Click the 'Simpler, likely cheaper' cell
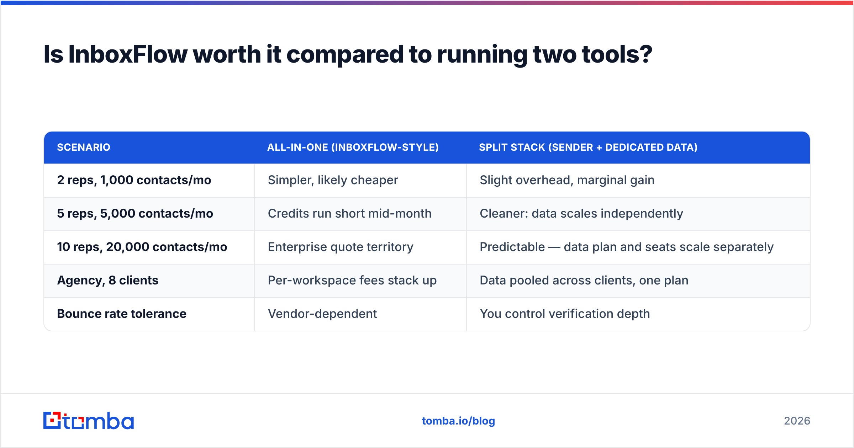Screen dimensions: 854x448 pos(360,180)
